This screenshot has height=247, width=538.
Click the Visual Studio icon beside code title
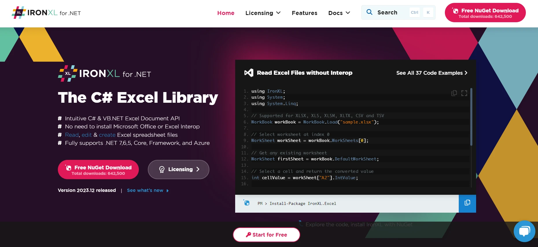click(249, 73)
